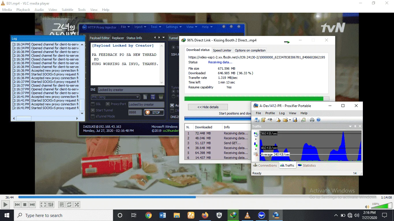394x221 pixels.
Task: Switch to Proxifier Connections tab
Action: [x=265, y=165]
